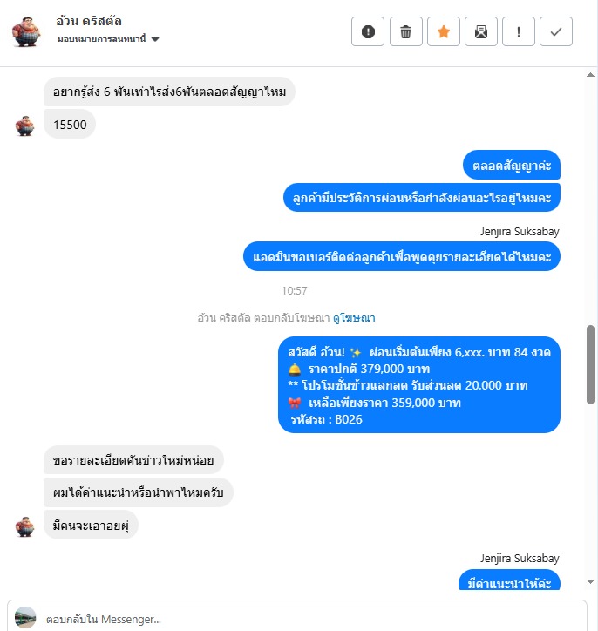Open the ดูโฆษณา ad link
This screenshot has width=598, height=631.
coord(354,318)
